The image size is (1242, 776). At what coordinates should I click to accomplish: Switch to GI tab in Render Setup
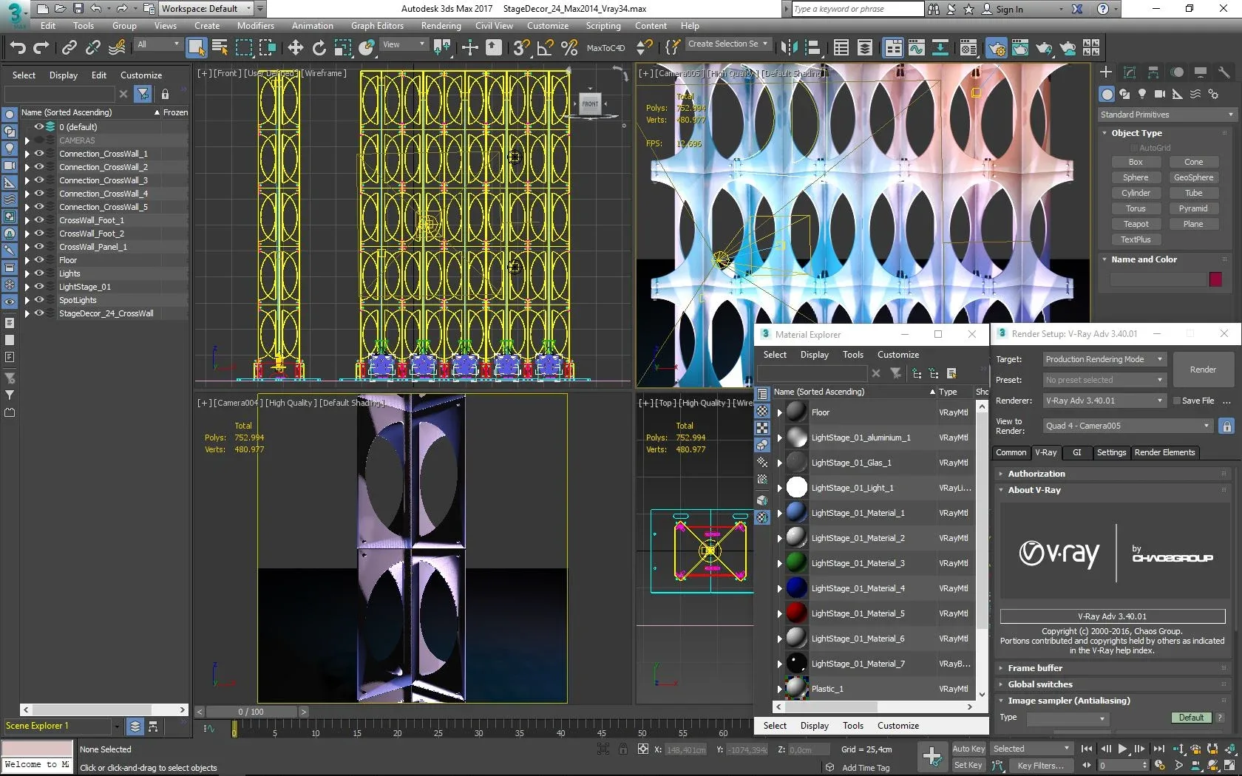(x=1077, y=452)
